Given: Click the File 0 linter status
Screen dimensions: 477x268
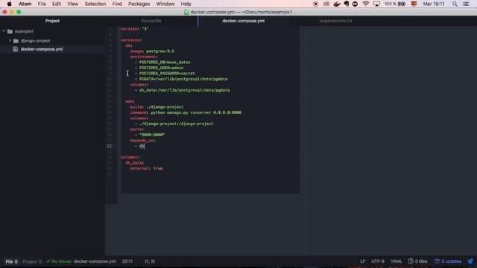Looking at the screenshot, I should [12, 261].
